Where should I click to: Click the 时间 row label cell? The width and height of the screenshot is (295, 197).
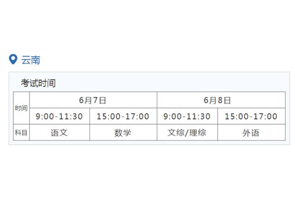tap(21, 108)
